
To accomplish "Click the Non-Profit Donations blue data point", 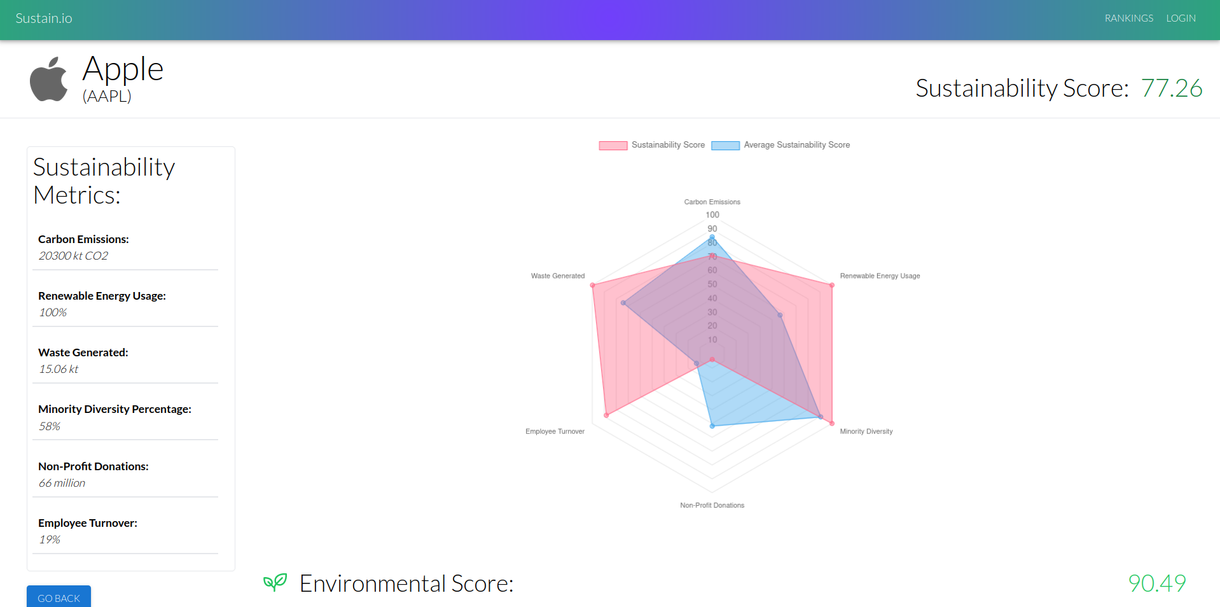I will pos(712,426).
